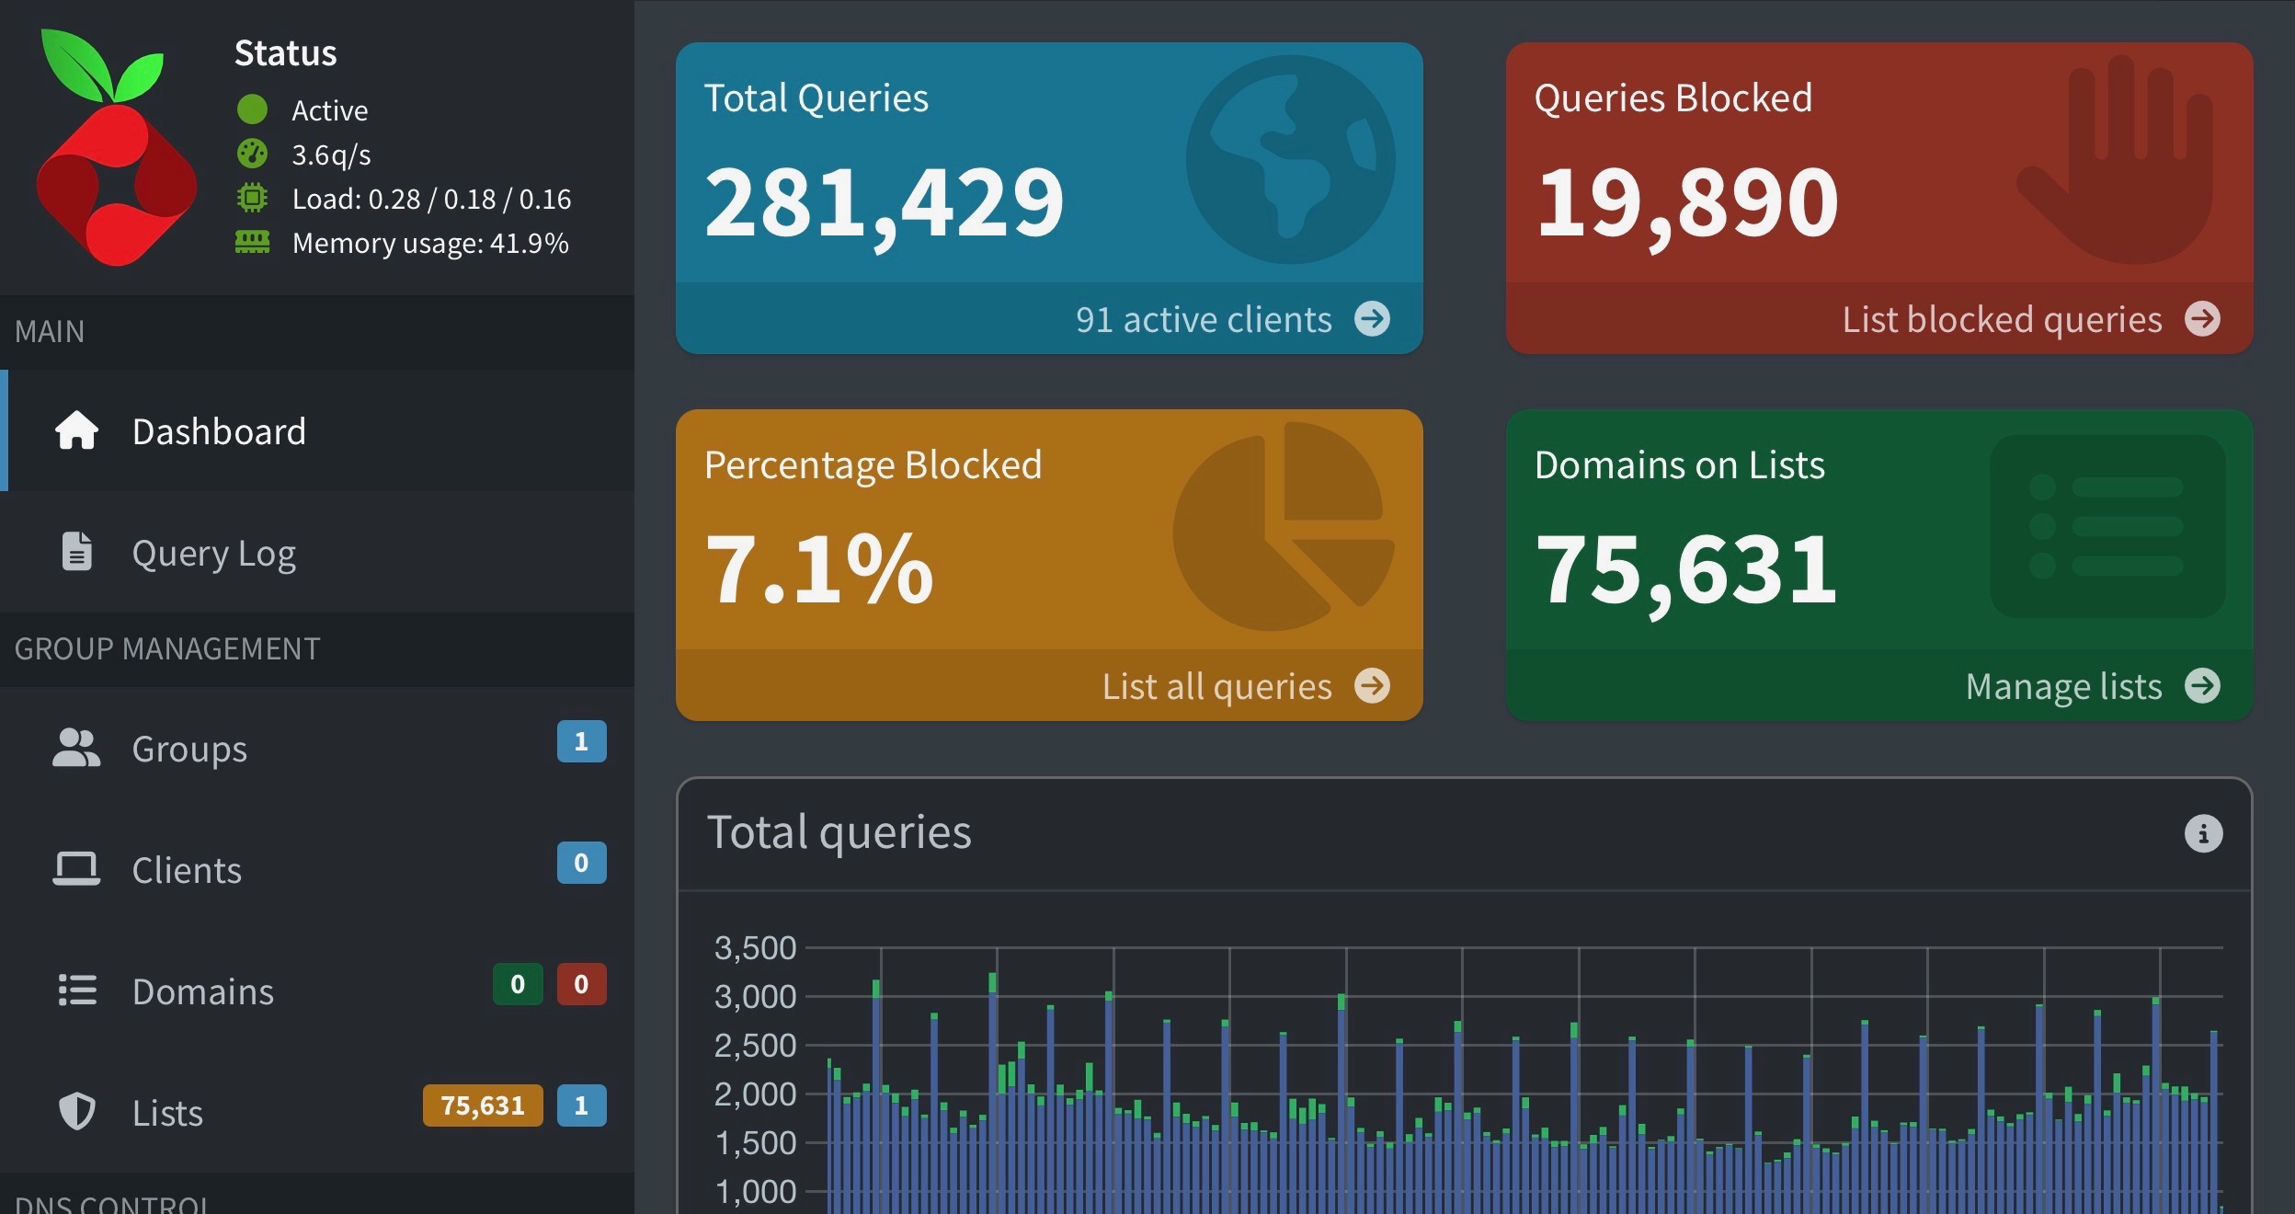Image resolution: width=2295 pixels, height=1214 pixels.
Task: Click the memory usage indicator
Action: click(x=254, y=243)
